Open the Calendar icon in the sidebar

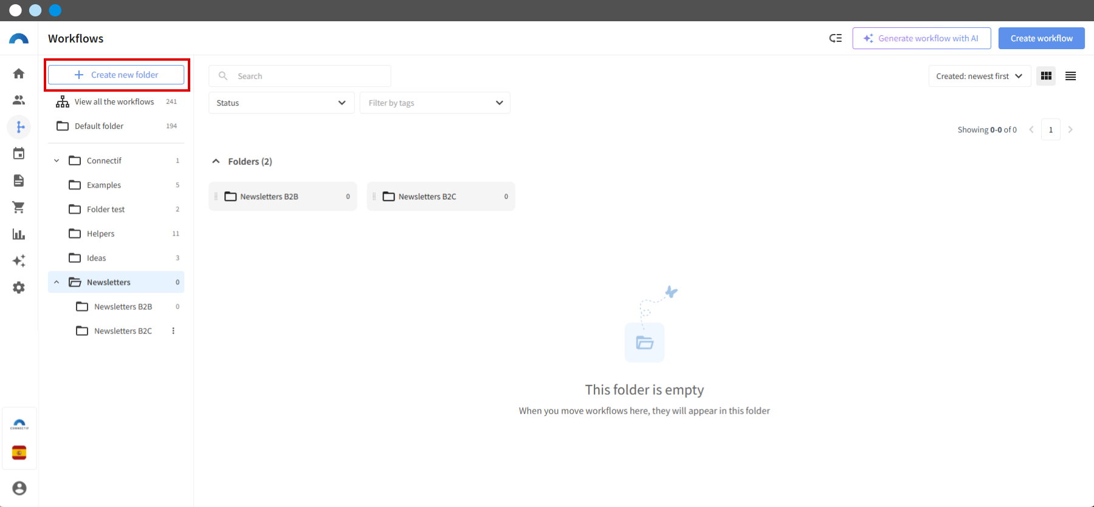pos(19,154)
